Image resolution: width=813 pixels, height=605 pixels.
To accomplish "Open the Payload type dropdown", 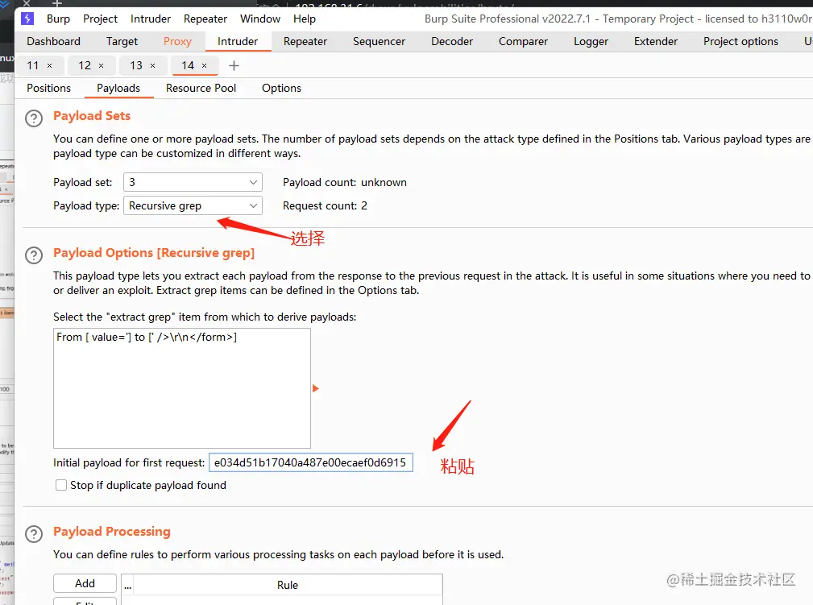I will (193, 205).
